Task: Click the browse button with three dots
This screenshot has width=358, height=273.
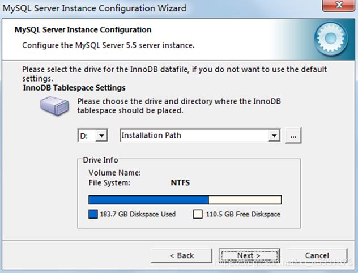Action: 293,135
